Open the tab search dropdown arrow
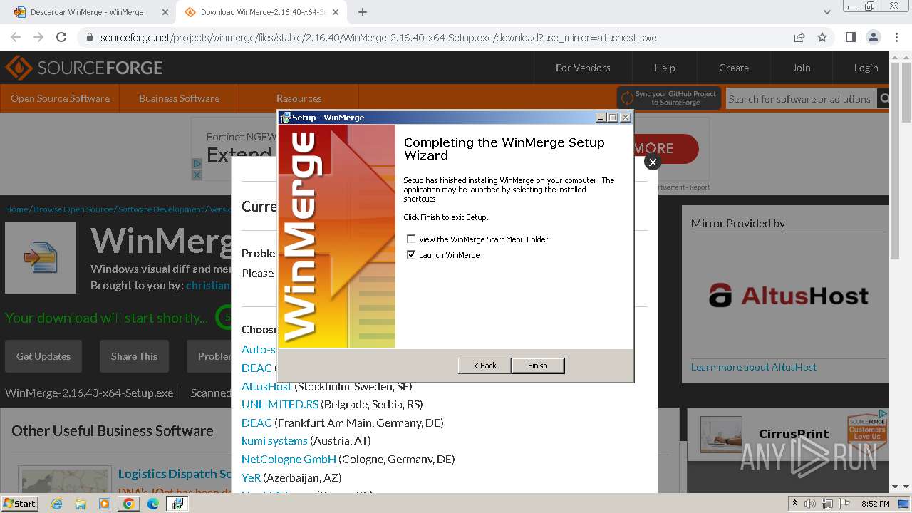The image size is (912, 513). (827, 12)
